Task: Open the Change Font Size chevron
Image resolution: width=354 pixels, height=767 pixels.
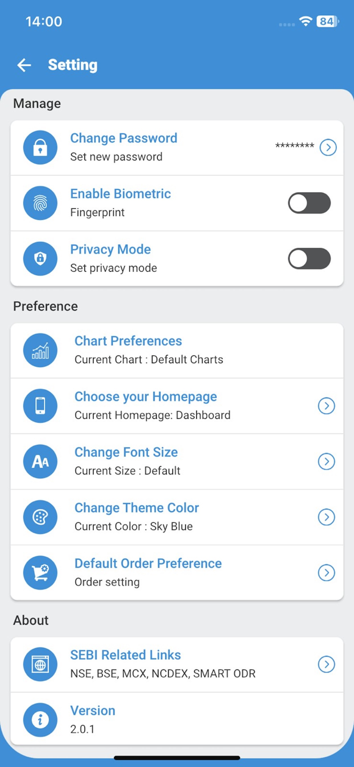Action: 326,461
